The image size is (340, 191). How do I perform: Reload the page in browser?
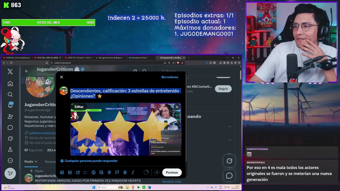11,63
